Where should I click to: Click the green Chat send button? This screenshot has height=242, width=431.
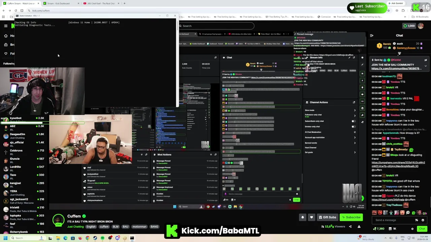(422, 229)
